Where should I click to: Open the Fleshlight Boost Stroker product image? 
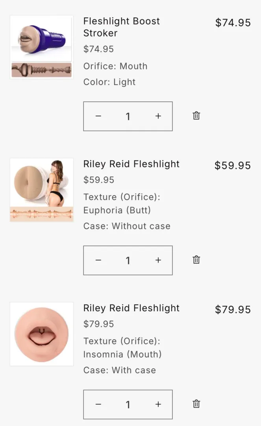click(x=41, y=47)
